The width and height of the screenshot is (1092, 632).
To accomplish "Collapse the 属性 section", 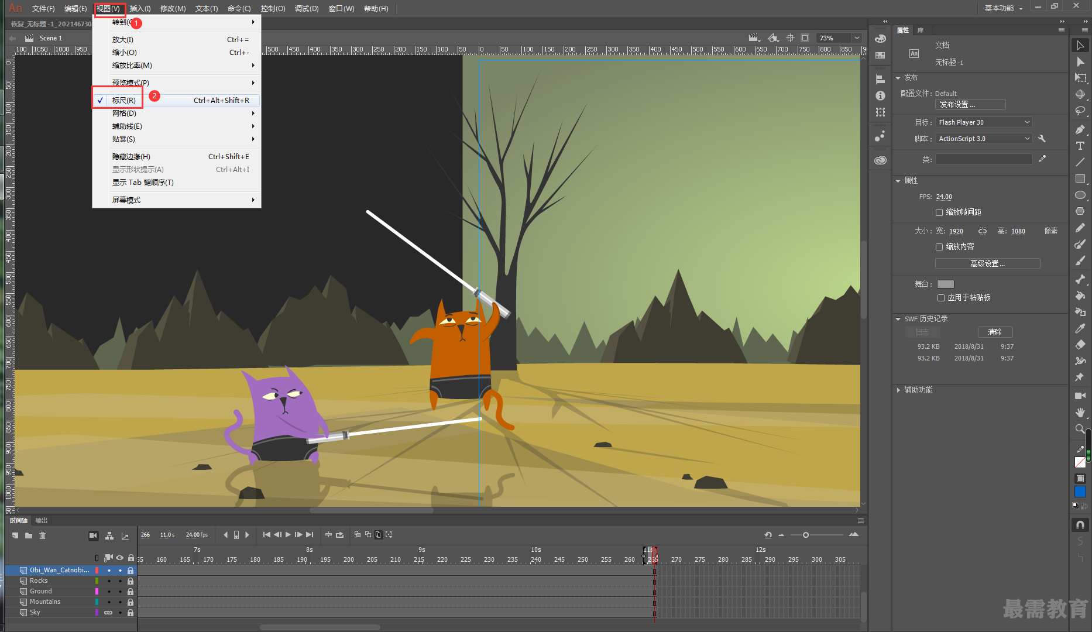I will 898,181.
